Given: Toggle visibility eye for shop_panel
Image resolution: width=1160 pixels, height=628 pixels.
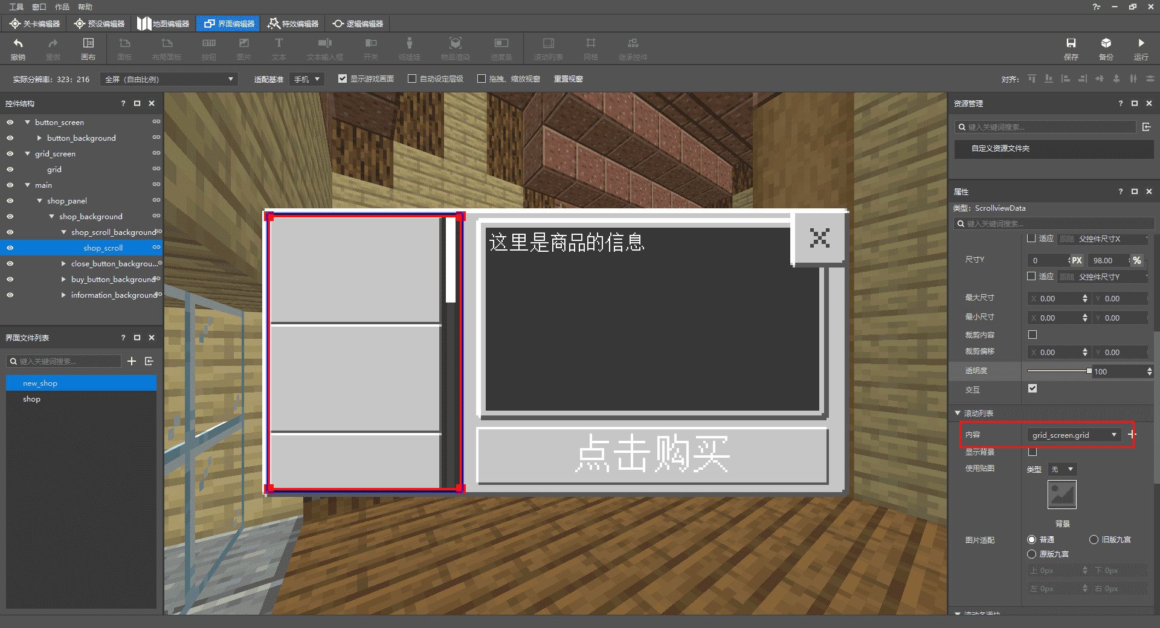Looking at the screenshot, I should 10,200.
